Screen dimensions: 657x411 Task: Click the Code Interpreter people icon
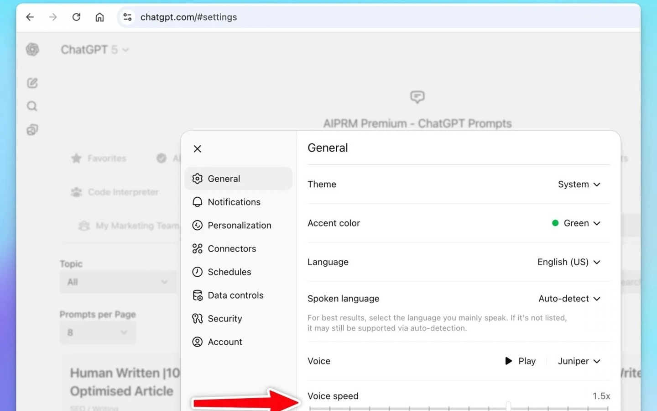point(76,192)
